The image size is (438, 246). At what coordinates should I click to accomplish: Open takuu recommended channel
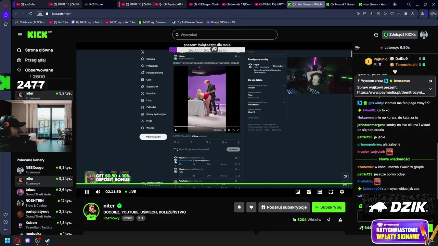pyautogui.click(x=44, y=192)
